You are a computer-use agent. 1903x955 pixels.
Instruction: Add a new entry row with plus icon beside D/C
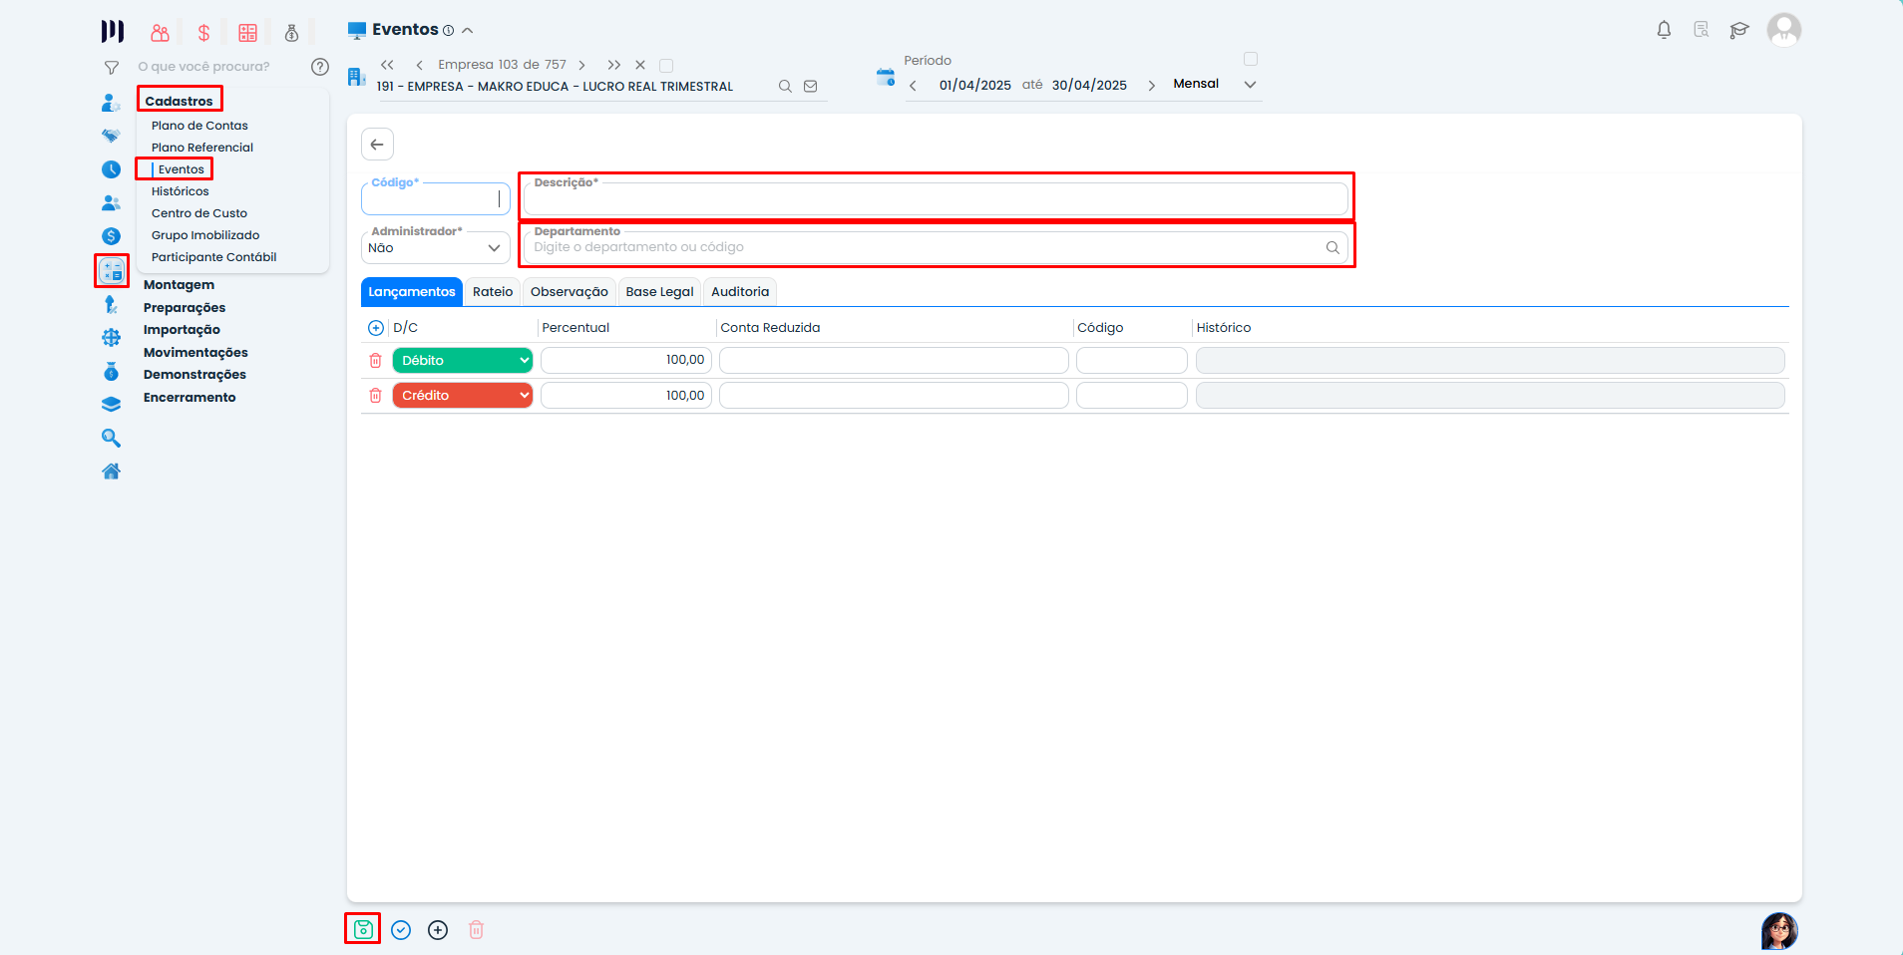pyautogui.click(x=376, y=328)
